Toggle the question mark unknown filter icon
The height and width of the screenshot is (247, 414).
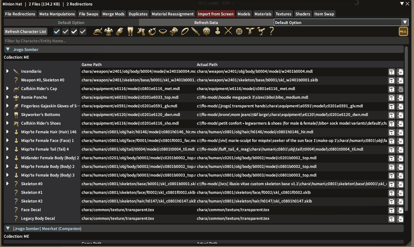click(272, 31)
